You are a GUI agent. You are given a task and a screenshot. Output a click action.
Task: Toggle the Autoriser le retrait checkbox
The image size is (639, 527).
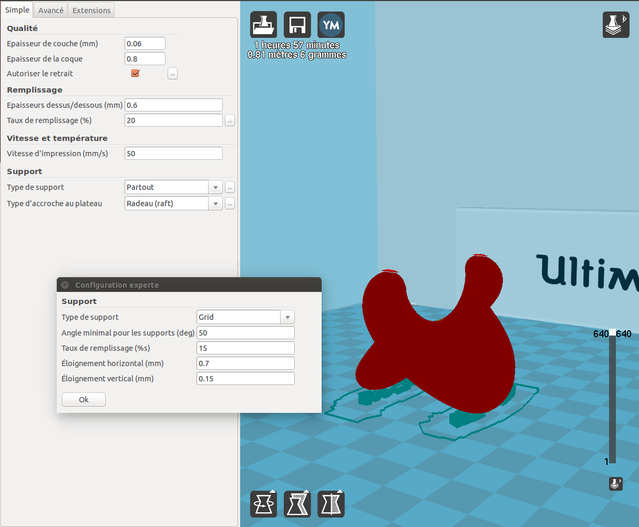tap(135, 73)
